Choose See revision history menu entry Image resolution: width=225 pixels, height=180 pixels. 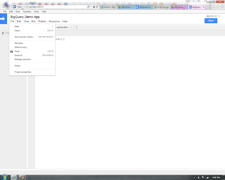(x=32, y=37)
